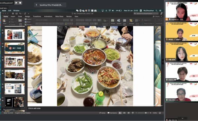The image size is (198, 121).
Task: Open the Draw ribbon tab
Action: (20, 16)
